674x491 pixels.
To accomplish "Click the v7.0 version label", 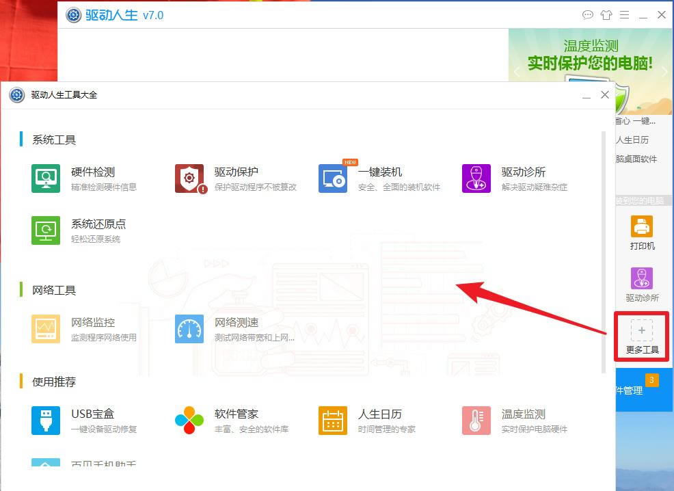I will click(x=153, y=16).
